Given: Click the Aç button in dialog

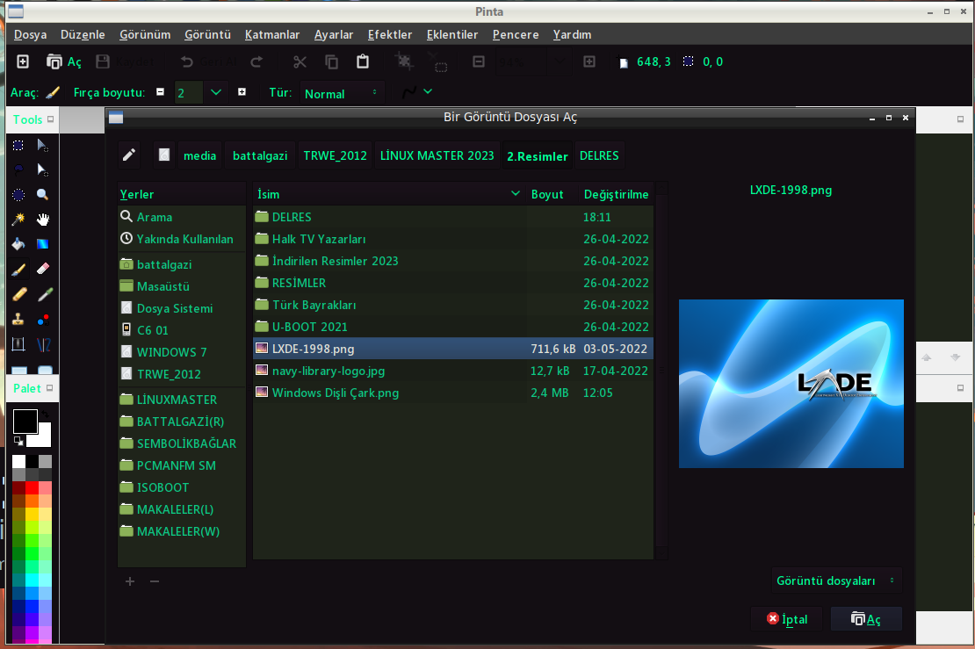Looking at the screenshot, I should [865, 619].
